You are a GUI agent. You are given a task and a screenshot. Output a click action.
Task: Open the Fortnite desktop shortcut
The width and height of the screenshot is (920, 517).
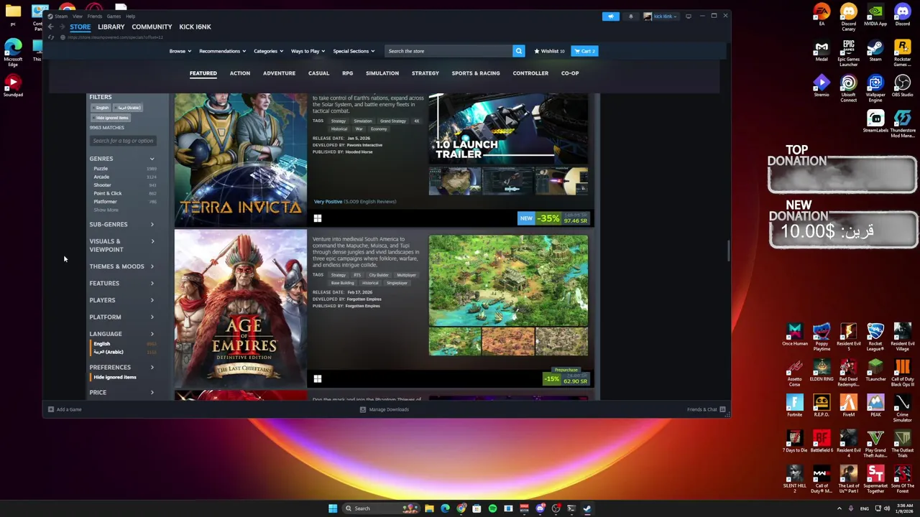pyautogui.click(x=794, y=406)
